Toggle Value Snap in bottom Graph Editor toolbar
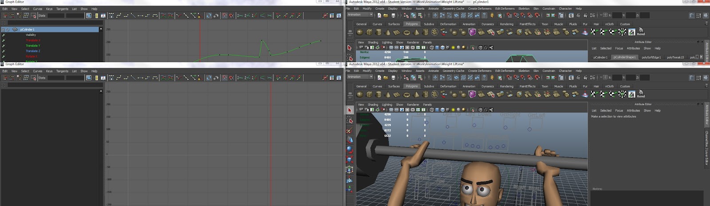 click(232, 78)
